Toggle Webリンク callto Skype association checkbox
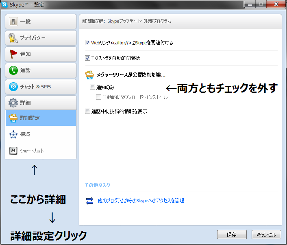 click(x=87, y=43)
